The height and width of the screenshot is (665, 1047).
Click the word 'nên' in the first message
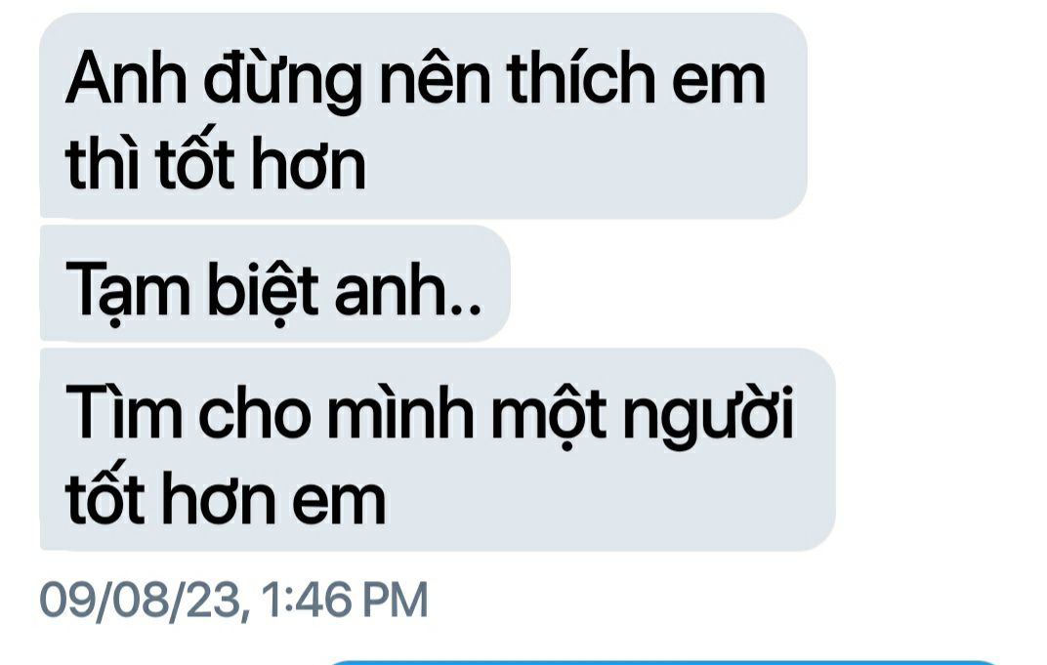pos(434,79)
